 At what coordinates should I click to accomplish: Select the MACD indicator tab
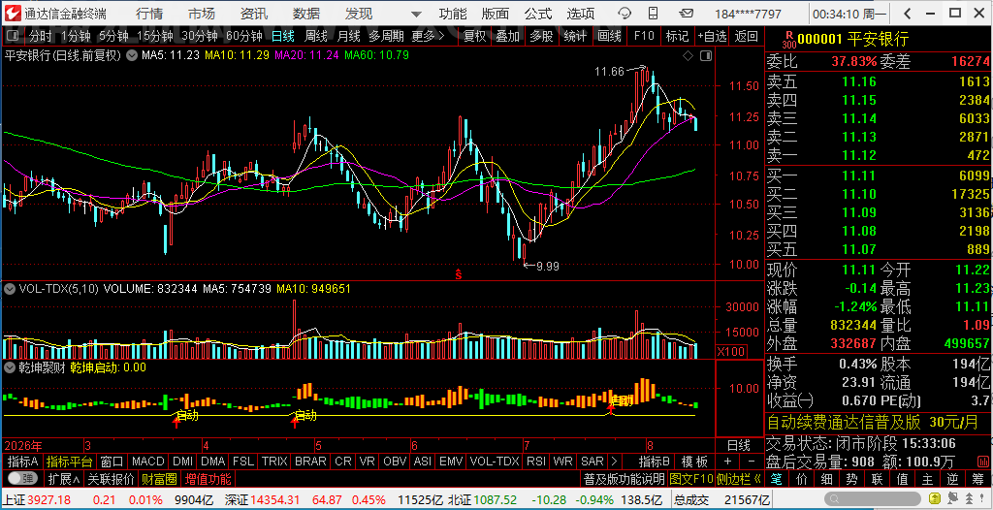[x=148, y=462]
